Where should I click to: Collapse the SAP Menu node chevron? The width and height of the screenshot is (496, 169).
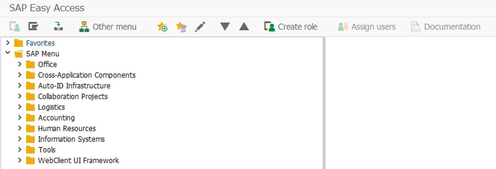coord(8,53)
